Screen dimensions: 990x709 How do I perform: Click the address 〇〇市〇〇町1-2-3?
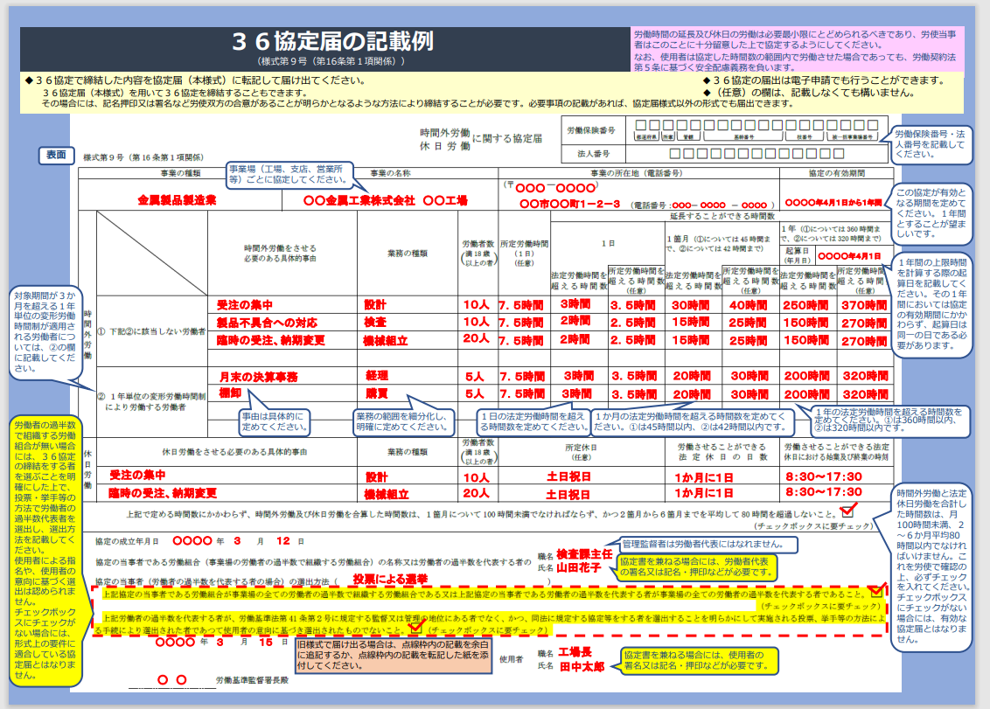[x=569, y=204]
